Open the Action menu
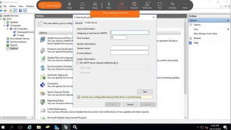 click(x=13, y=6)
